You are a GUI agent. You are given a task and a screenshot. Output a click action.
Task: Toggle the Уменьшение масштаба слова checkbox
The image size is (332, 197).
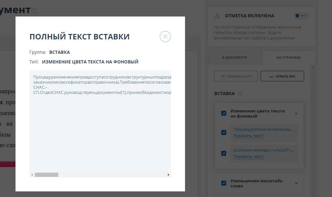tap(224, 183)
